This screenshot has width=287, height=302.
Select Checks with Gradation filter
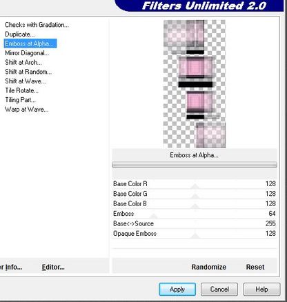click(37, 25)
